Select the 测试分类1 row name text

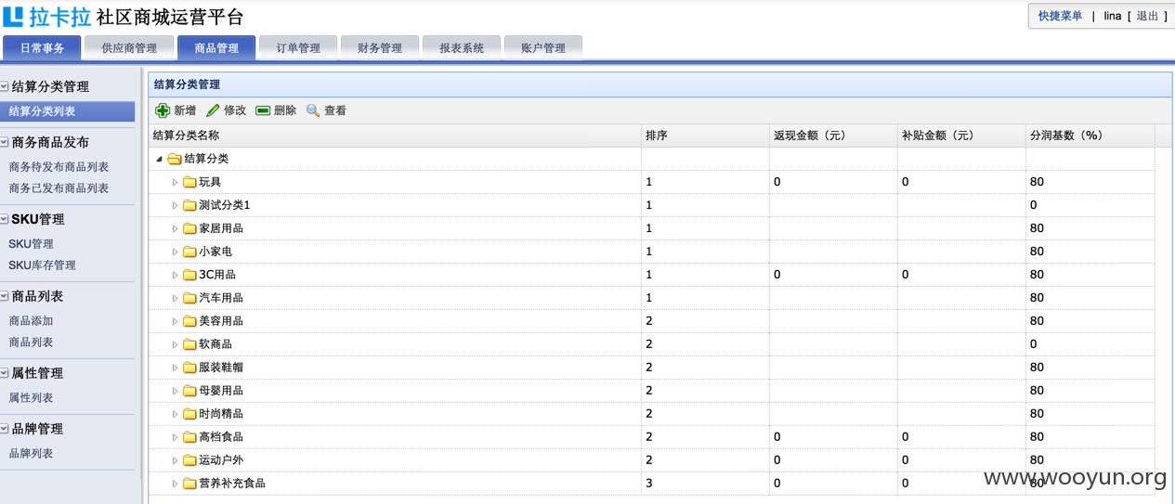(x=224, y=205)
